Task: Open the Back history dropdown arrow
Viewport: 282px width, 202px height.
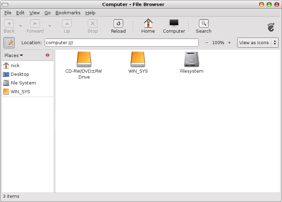Action: click(21, 26)
